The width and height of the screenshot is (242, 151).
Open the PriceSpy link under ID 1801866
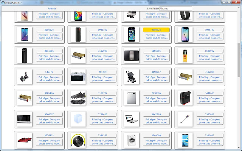click(x=156, y=57)
